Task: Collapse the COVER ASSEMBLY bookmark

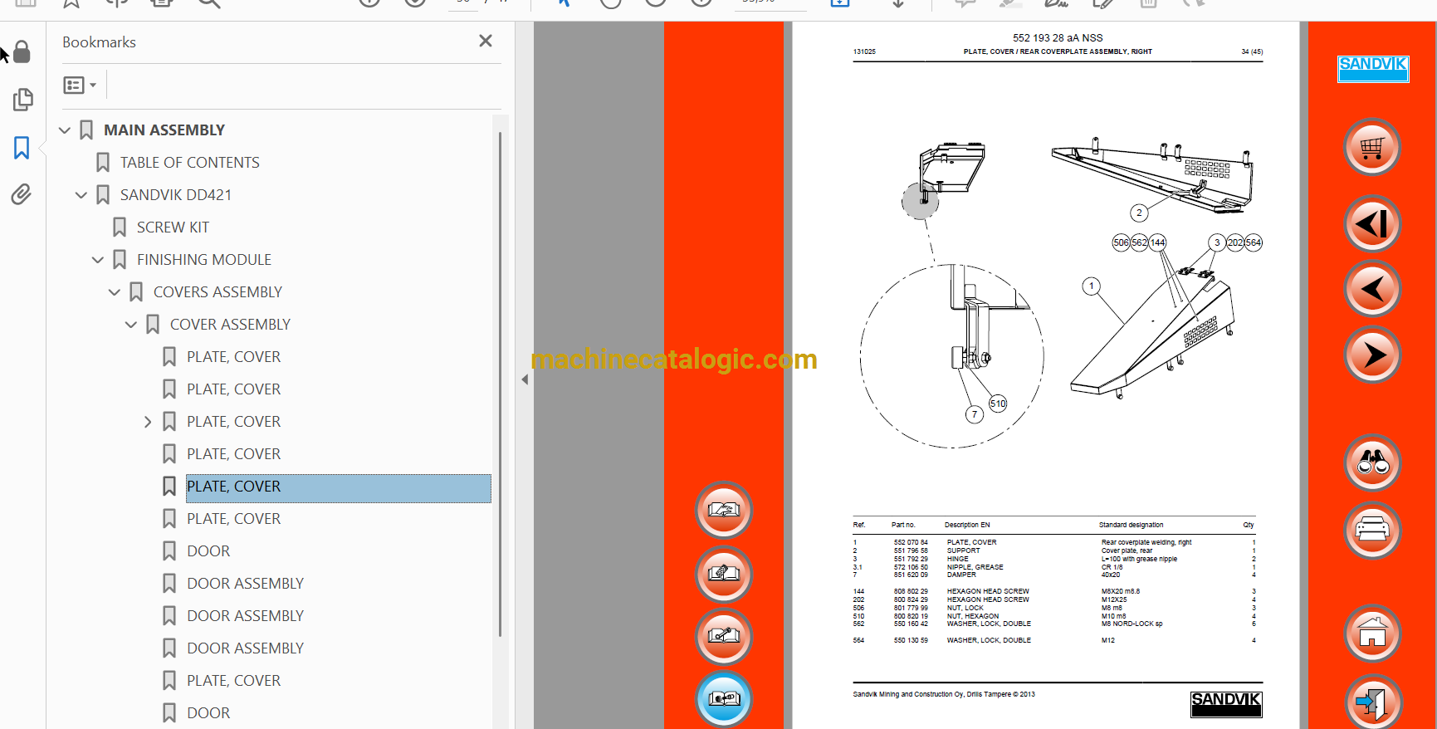Action: pyautogui.click(x=131, y=325)
